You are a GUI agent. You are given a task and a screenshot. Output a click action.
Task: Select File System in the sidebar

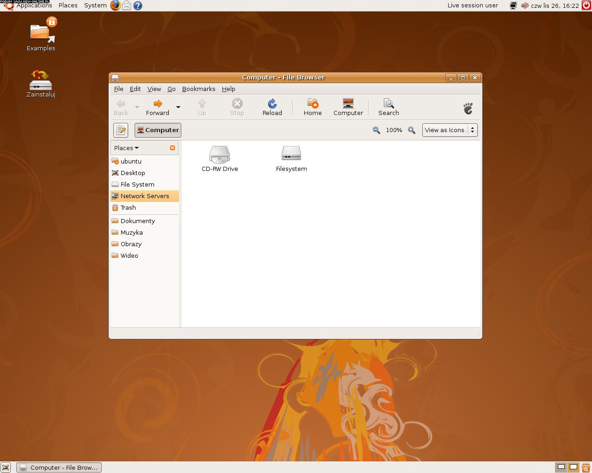145,184
